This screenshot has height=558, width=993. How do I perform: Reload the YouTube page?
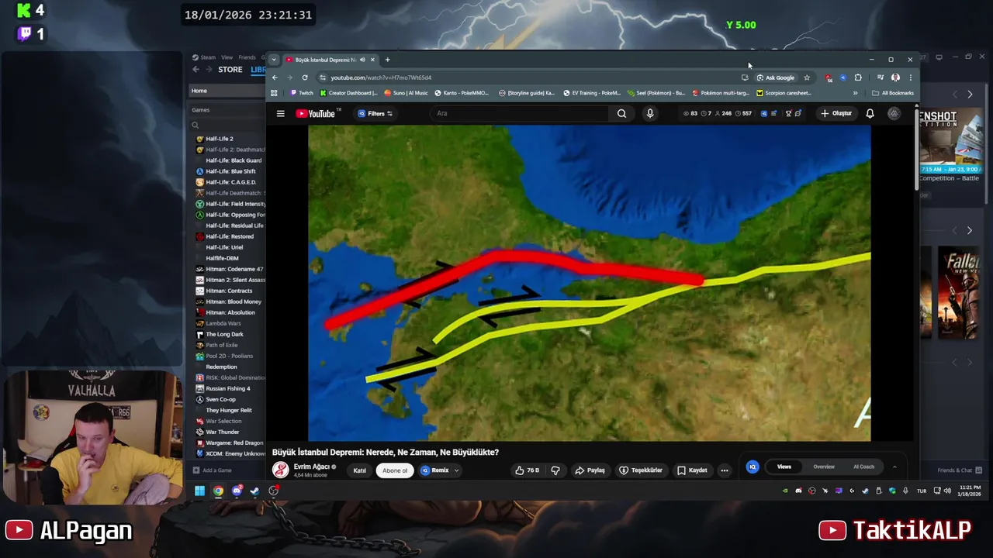point(305,77)
